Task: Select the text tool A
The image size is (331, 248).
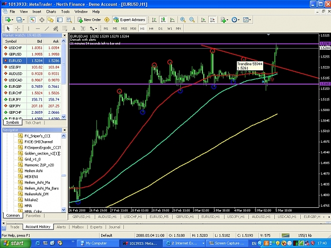Action: click(x=74, y=29)
